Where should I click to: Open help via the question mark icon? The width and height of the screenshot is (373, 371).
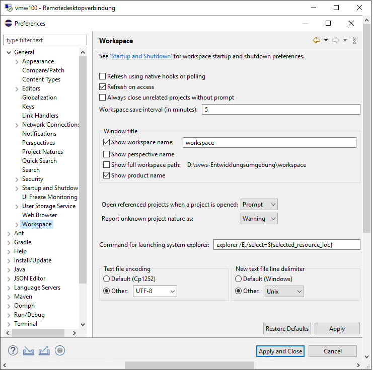pos(13,351)
